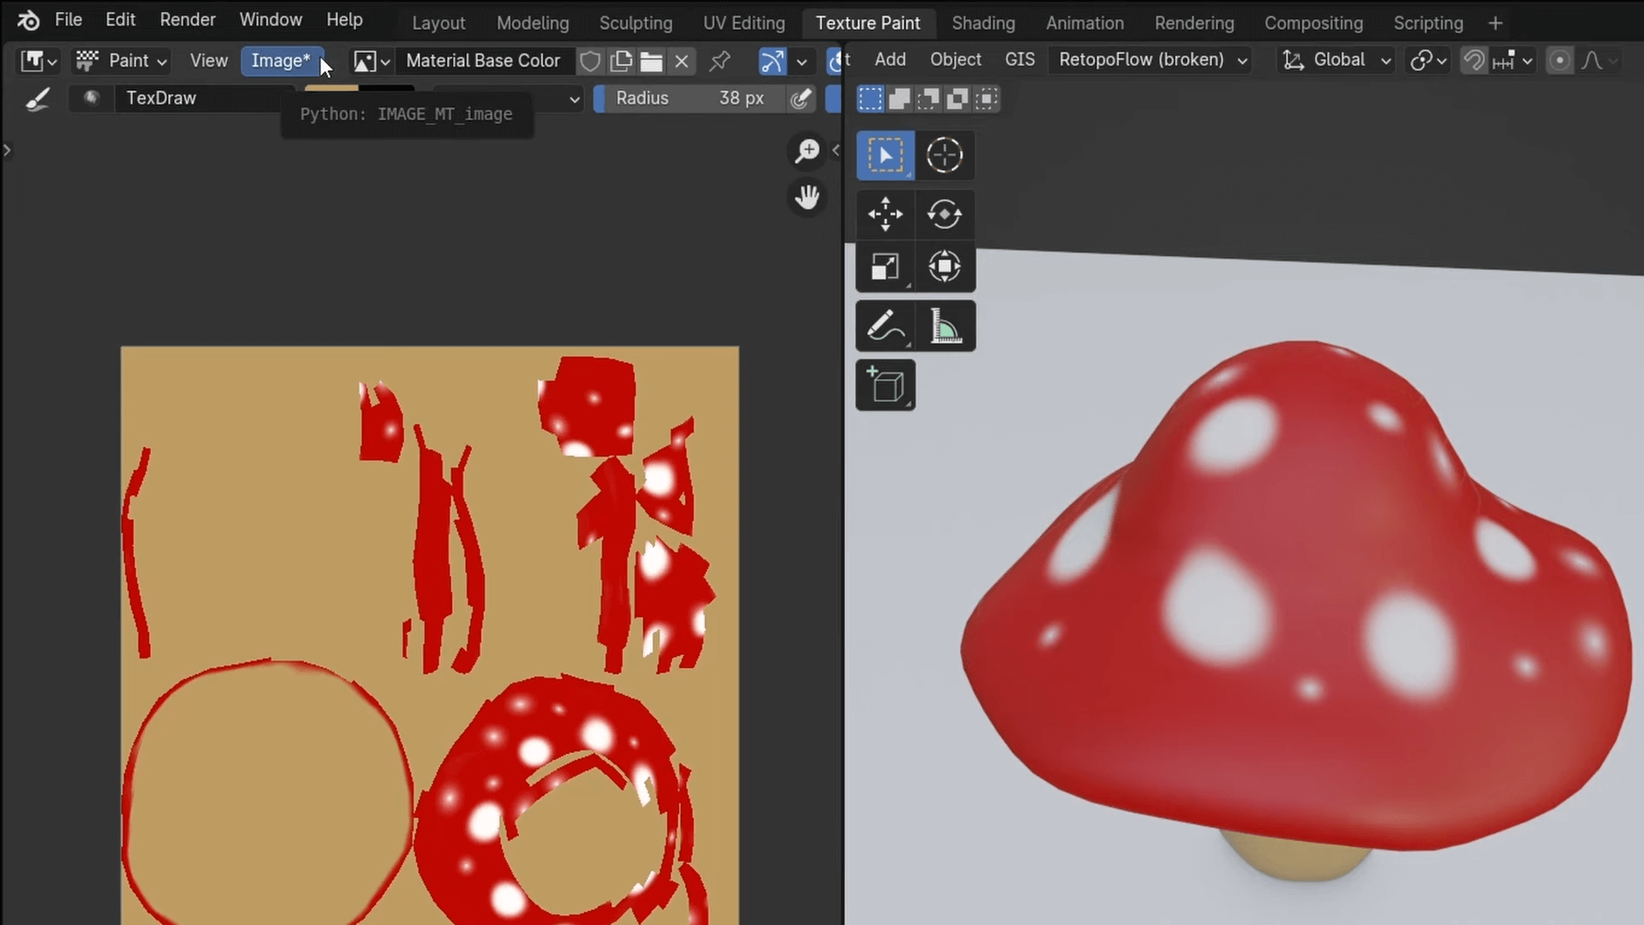Toggle the fake user shield for Material Base Color

tap(590, 61)
